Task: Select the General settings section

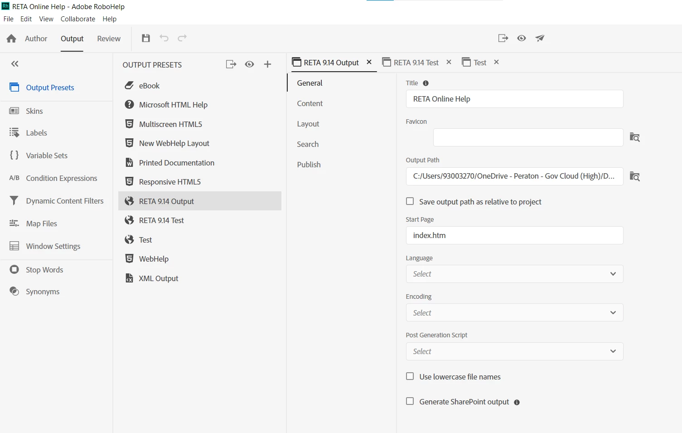Action: coord(310,83)
